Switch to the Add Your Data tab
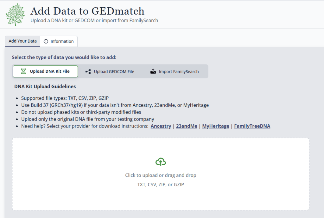The image size is (324, 218). (22, 41)
